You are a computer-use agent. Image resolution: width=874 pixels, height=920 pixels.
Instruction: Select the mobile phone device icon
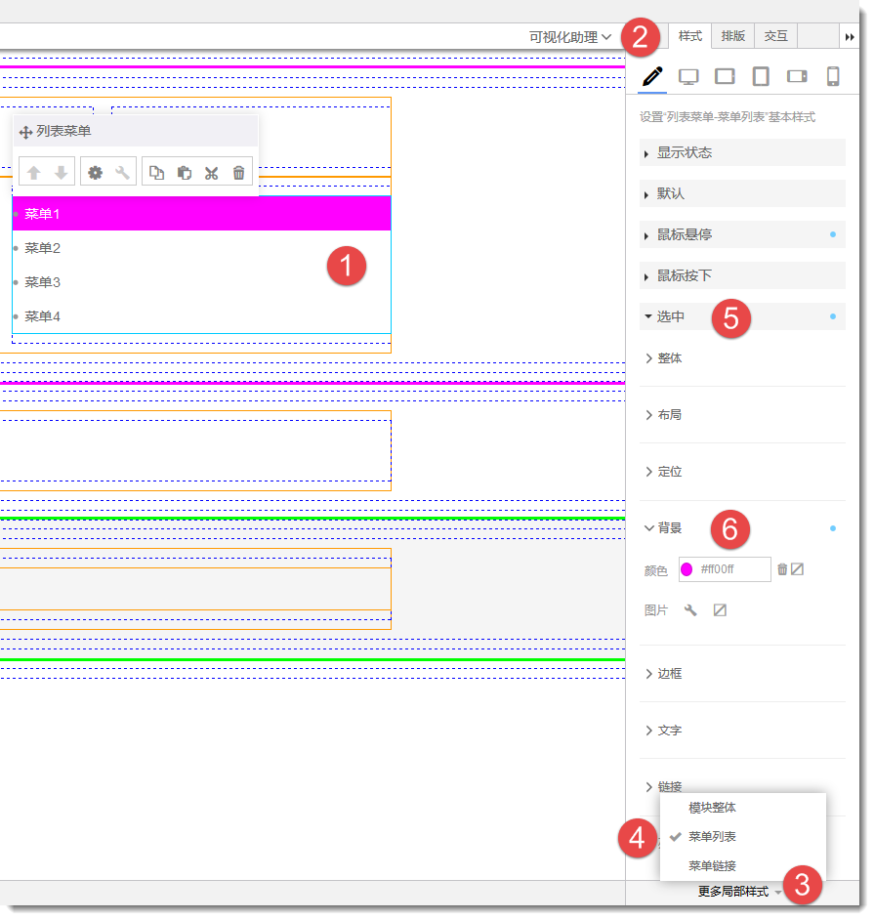(x=833, y=77)
